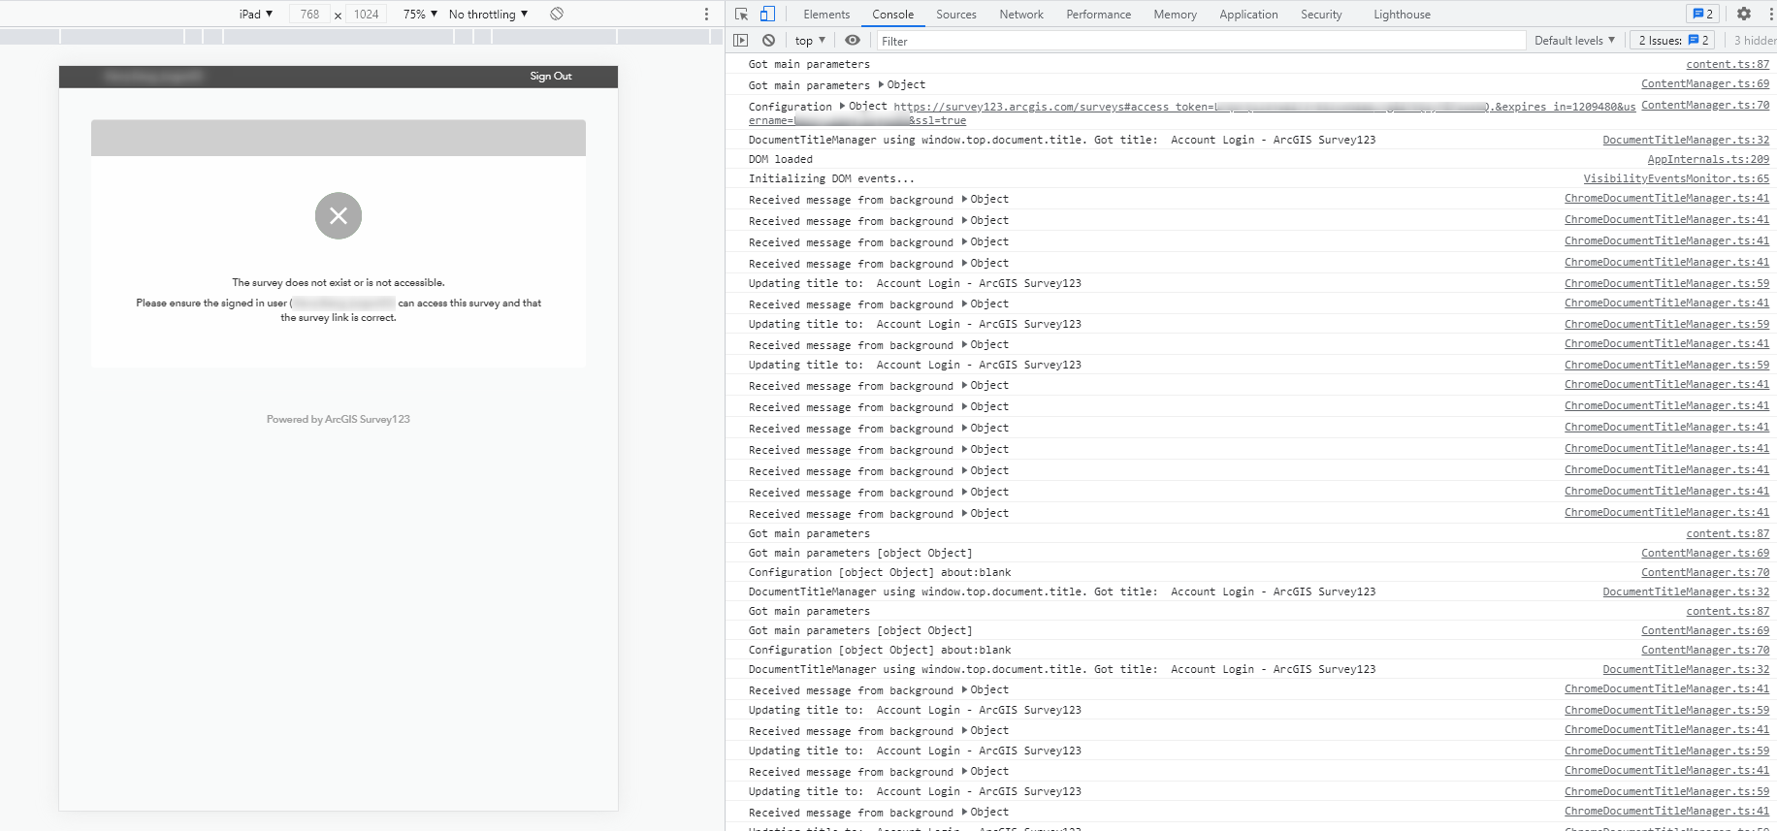Clear console with the ban icon
This screenshot has height=831, width=1777.
[x=768, y=41]
